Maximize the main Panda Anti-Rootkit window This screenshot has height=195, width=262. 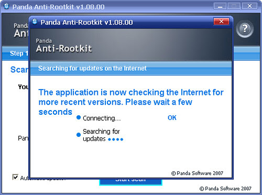point(234,6)
